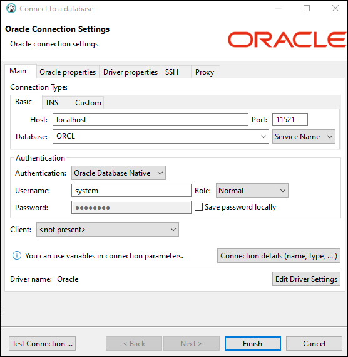
Task: Click the disabled Back button
Action: [134, 344]
